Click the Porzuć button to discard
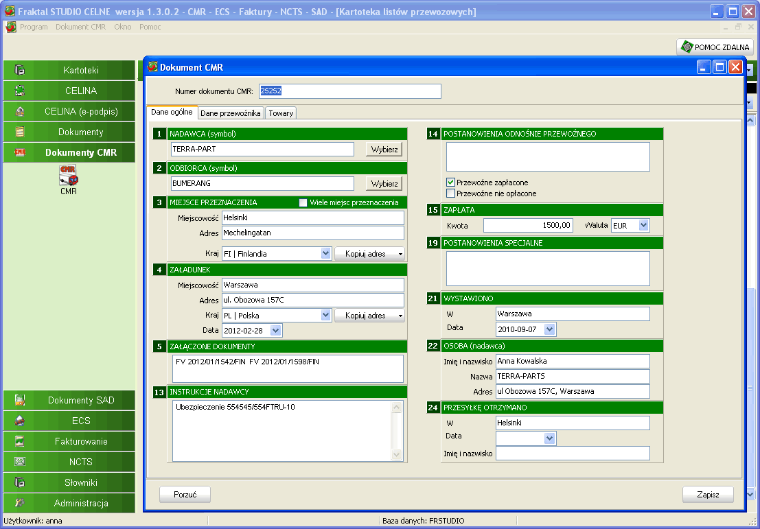The width and height of the screenshot is (760, 529). (185, 495)
